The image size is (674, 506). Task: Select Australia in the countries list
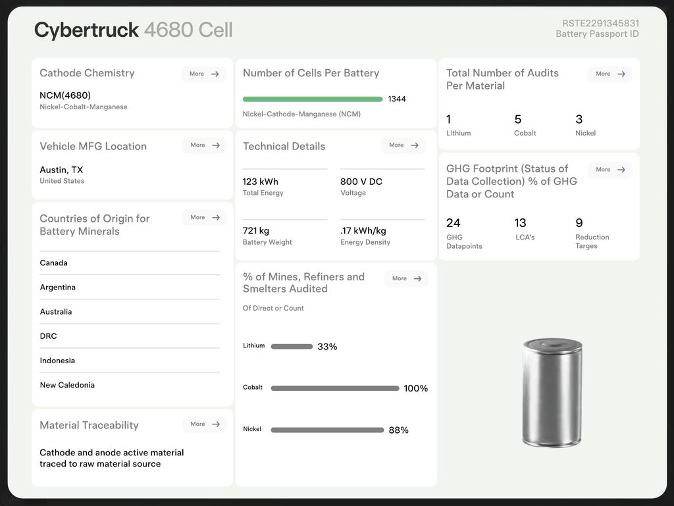[130, 312]
